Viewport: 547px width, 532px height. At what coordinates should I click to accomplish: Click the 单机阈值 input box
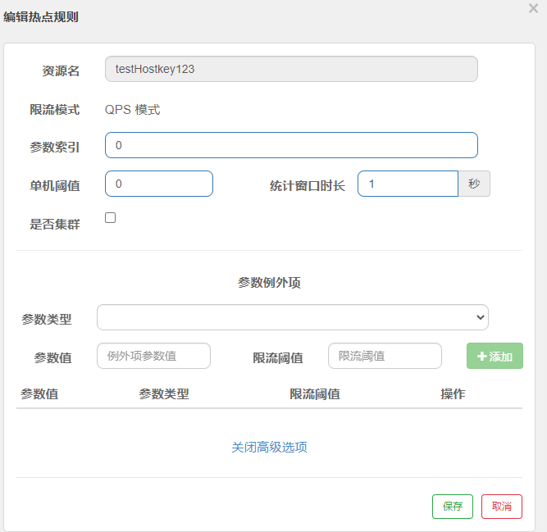click(x=159, y=184)
